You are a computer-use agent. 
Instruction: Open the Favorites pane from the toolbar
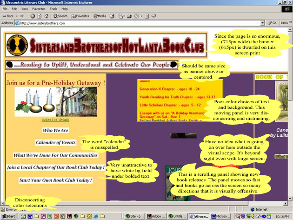80,16
